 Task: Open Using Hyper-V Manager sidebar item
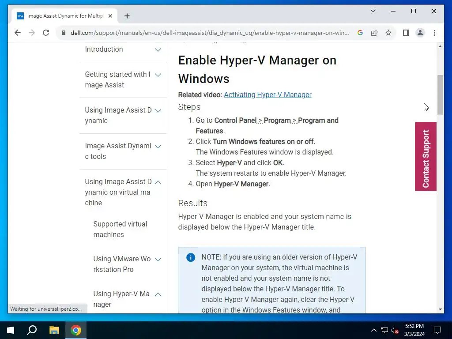(121, 299)
